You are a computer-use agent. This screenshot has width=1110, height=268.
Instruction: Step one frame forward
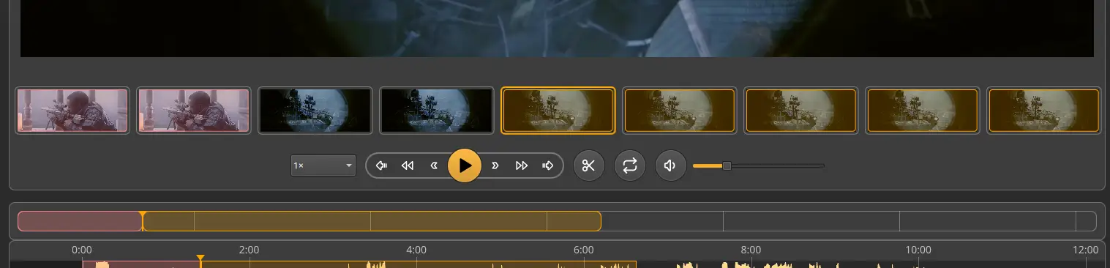pyautogui.click(x=495, y=165)
